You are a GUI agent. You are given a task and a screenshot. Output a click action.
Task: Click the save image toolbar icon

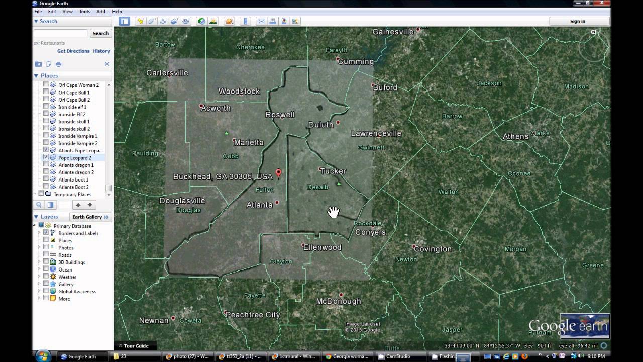pyautogui.click(x=295, y=21)
